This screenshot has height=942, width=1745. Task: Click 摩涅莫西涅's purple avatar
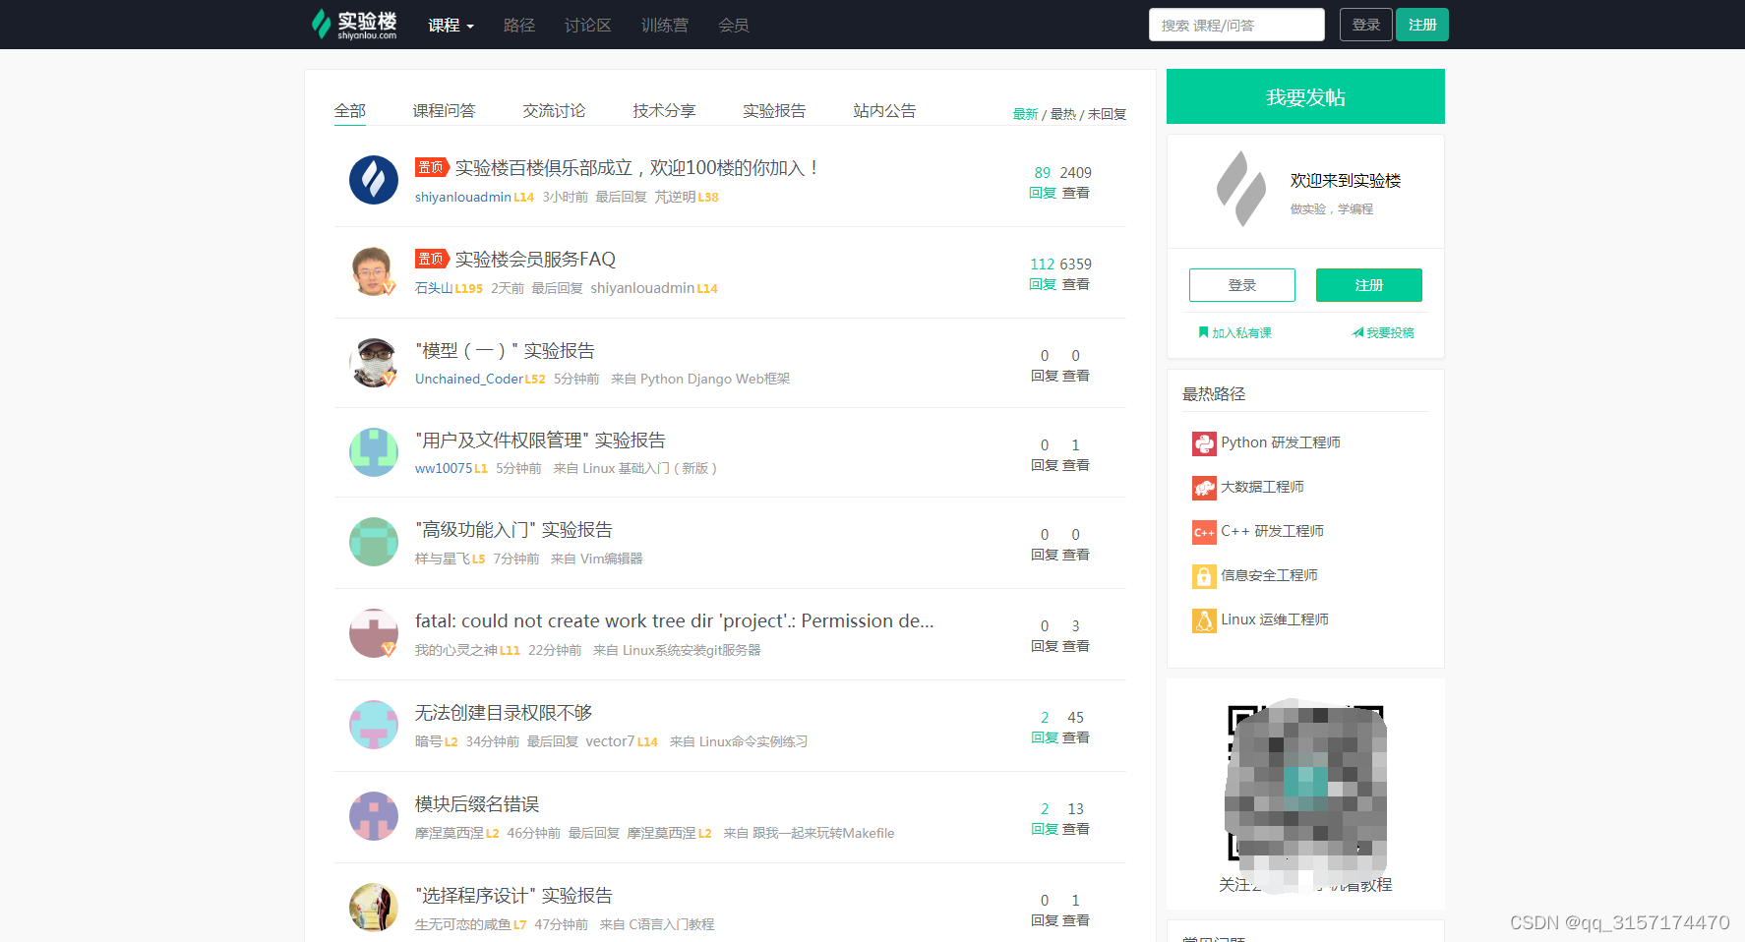click(x=374, y=816)
